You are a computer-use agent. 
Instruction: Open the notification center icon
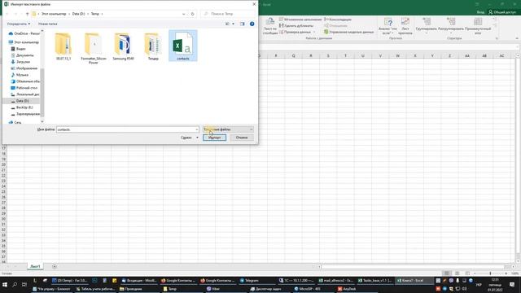pos(512,285)
